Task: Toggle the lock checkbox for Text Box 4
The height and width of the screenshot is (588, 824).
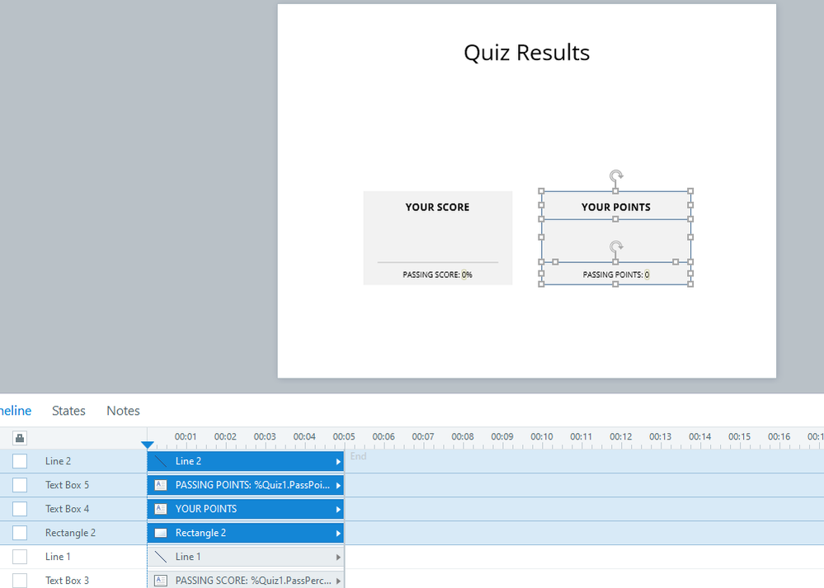Action: click(20, 509)
